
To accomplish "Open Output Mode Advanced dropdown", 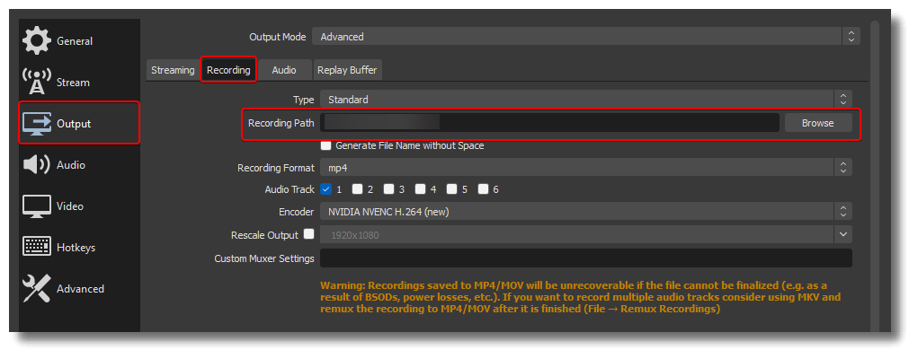I will [x=586, y=37].
